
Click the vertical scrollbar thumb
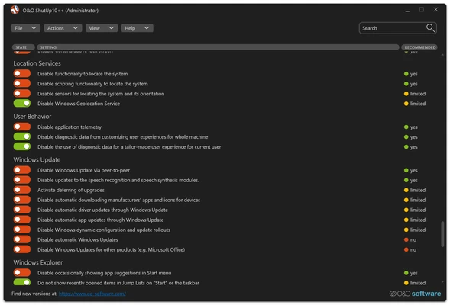[x=442, y=233]
